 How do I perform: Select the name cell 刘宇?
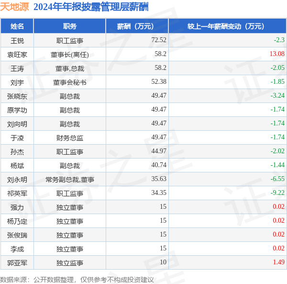tap(17, 82)
